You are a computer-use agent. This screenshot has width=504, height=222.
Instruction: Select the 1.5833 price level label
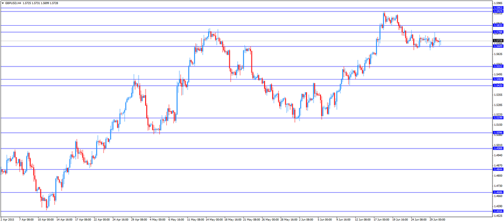click(x=497, y=25)
